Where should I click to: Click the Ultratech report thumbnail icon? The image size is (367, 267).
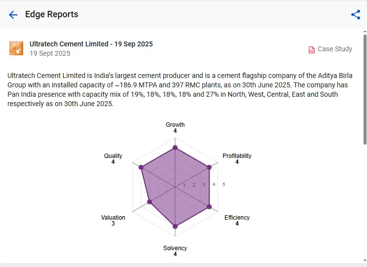point(16,48)
